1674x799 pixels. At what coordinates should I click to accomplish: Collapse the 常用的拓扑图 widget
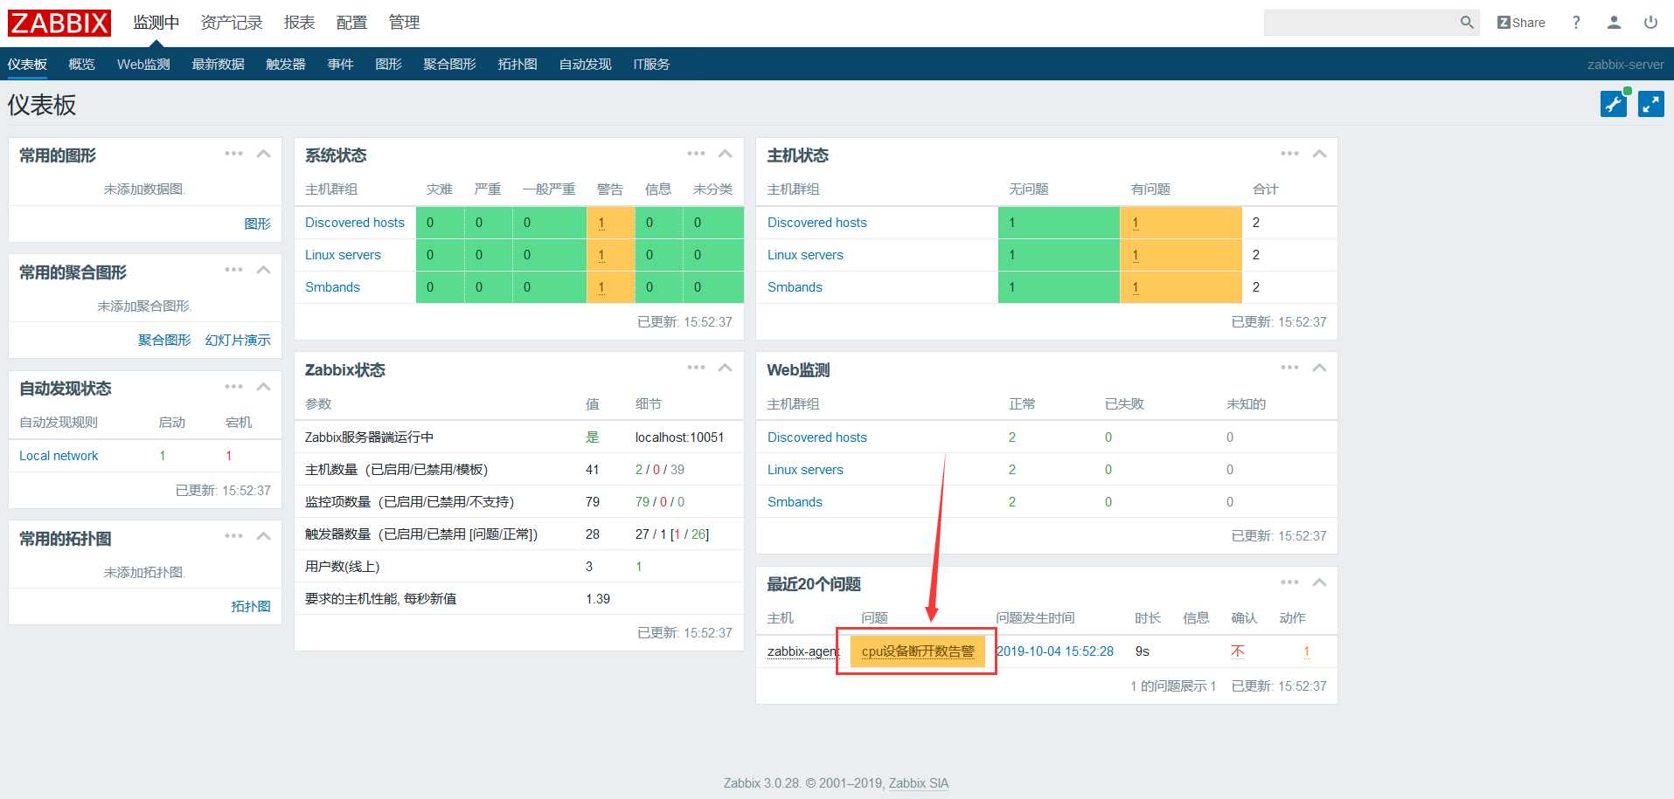click(x=263, y=536)
